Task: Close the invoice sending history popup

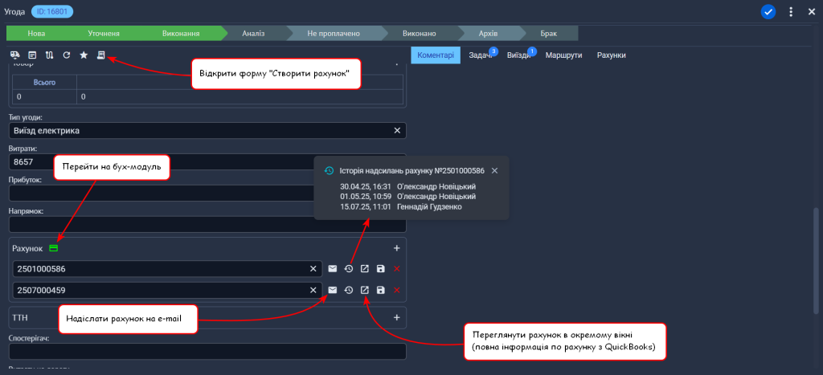Action: pos(494,170)
